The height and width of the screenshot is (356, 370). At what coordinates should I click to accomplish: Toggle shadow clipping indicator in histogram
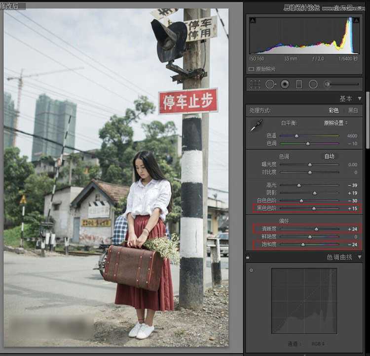(253, 21)
